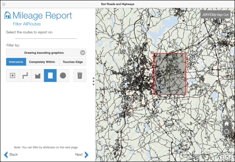The image size is (235, 162).
Task: Select the point drawing tool
Action: [x=13, y=75]
